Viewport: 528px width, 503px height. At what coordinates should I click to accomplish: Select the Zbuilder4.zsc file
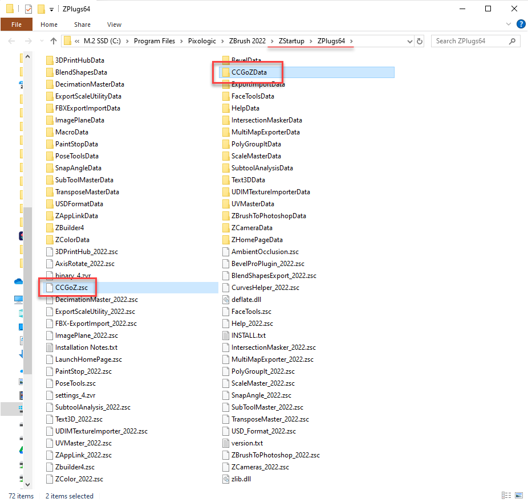point(70,467)
